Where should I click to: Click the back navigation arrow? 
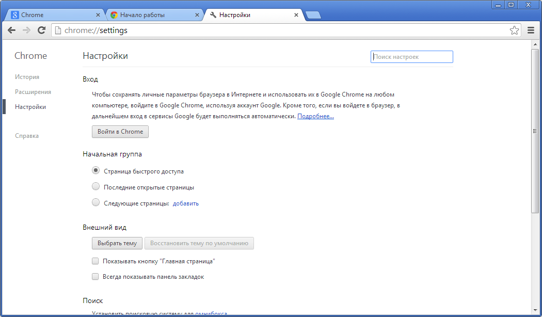point(11,30)
